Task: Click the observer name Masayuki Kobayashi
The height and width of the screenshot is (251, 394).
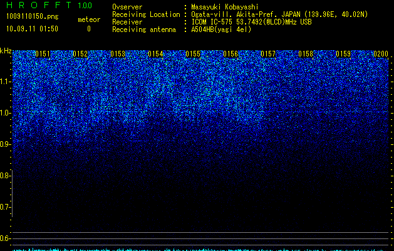Action: [x=225, y=7]
